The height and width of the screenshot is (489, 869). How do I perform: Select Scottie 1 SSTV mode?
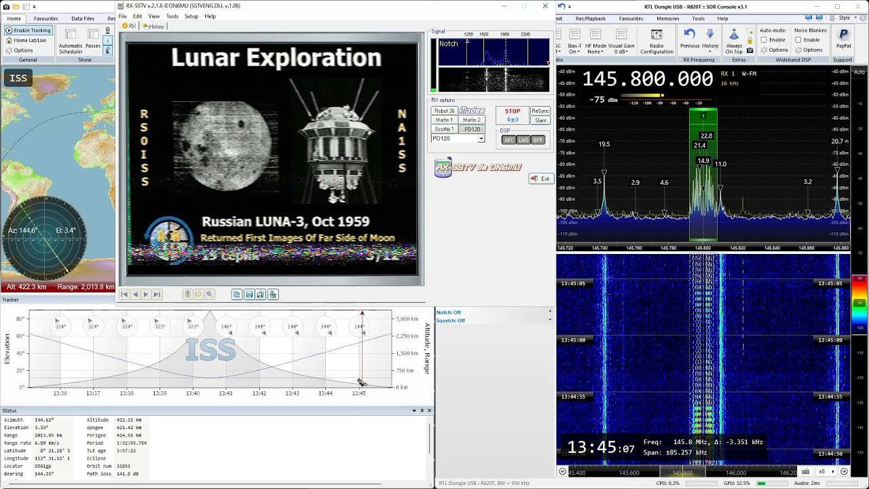click(x=445, y=129)
